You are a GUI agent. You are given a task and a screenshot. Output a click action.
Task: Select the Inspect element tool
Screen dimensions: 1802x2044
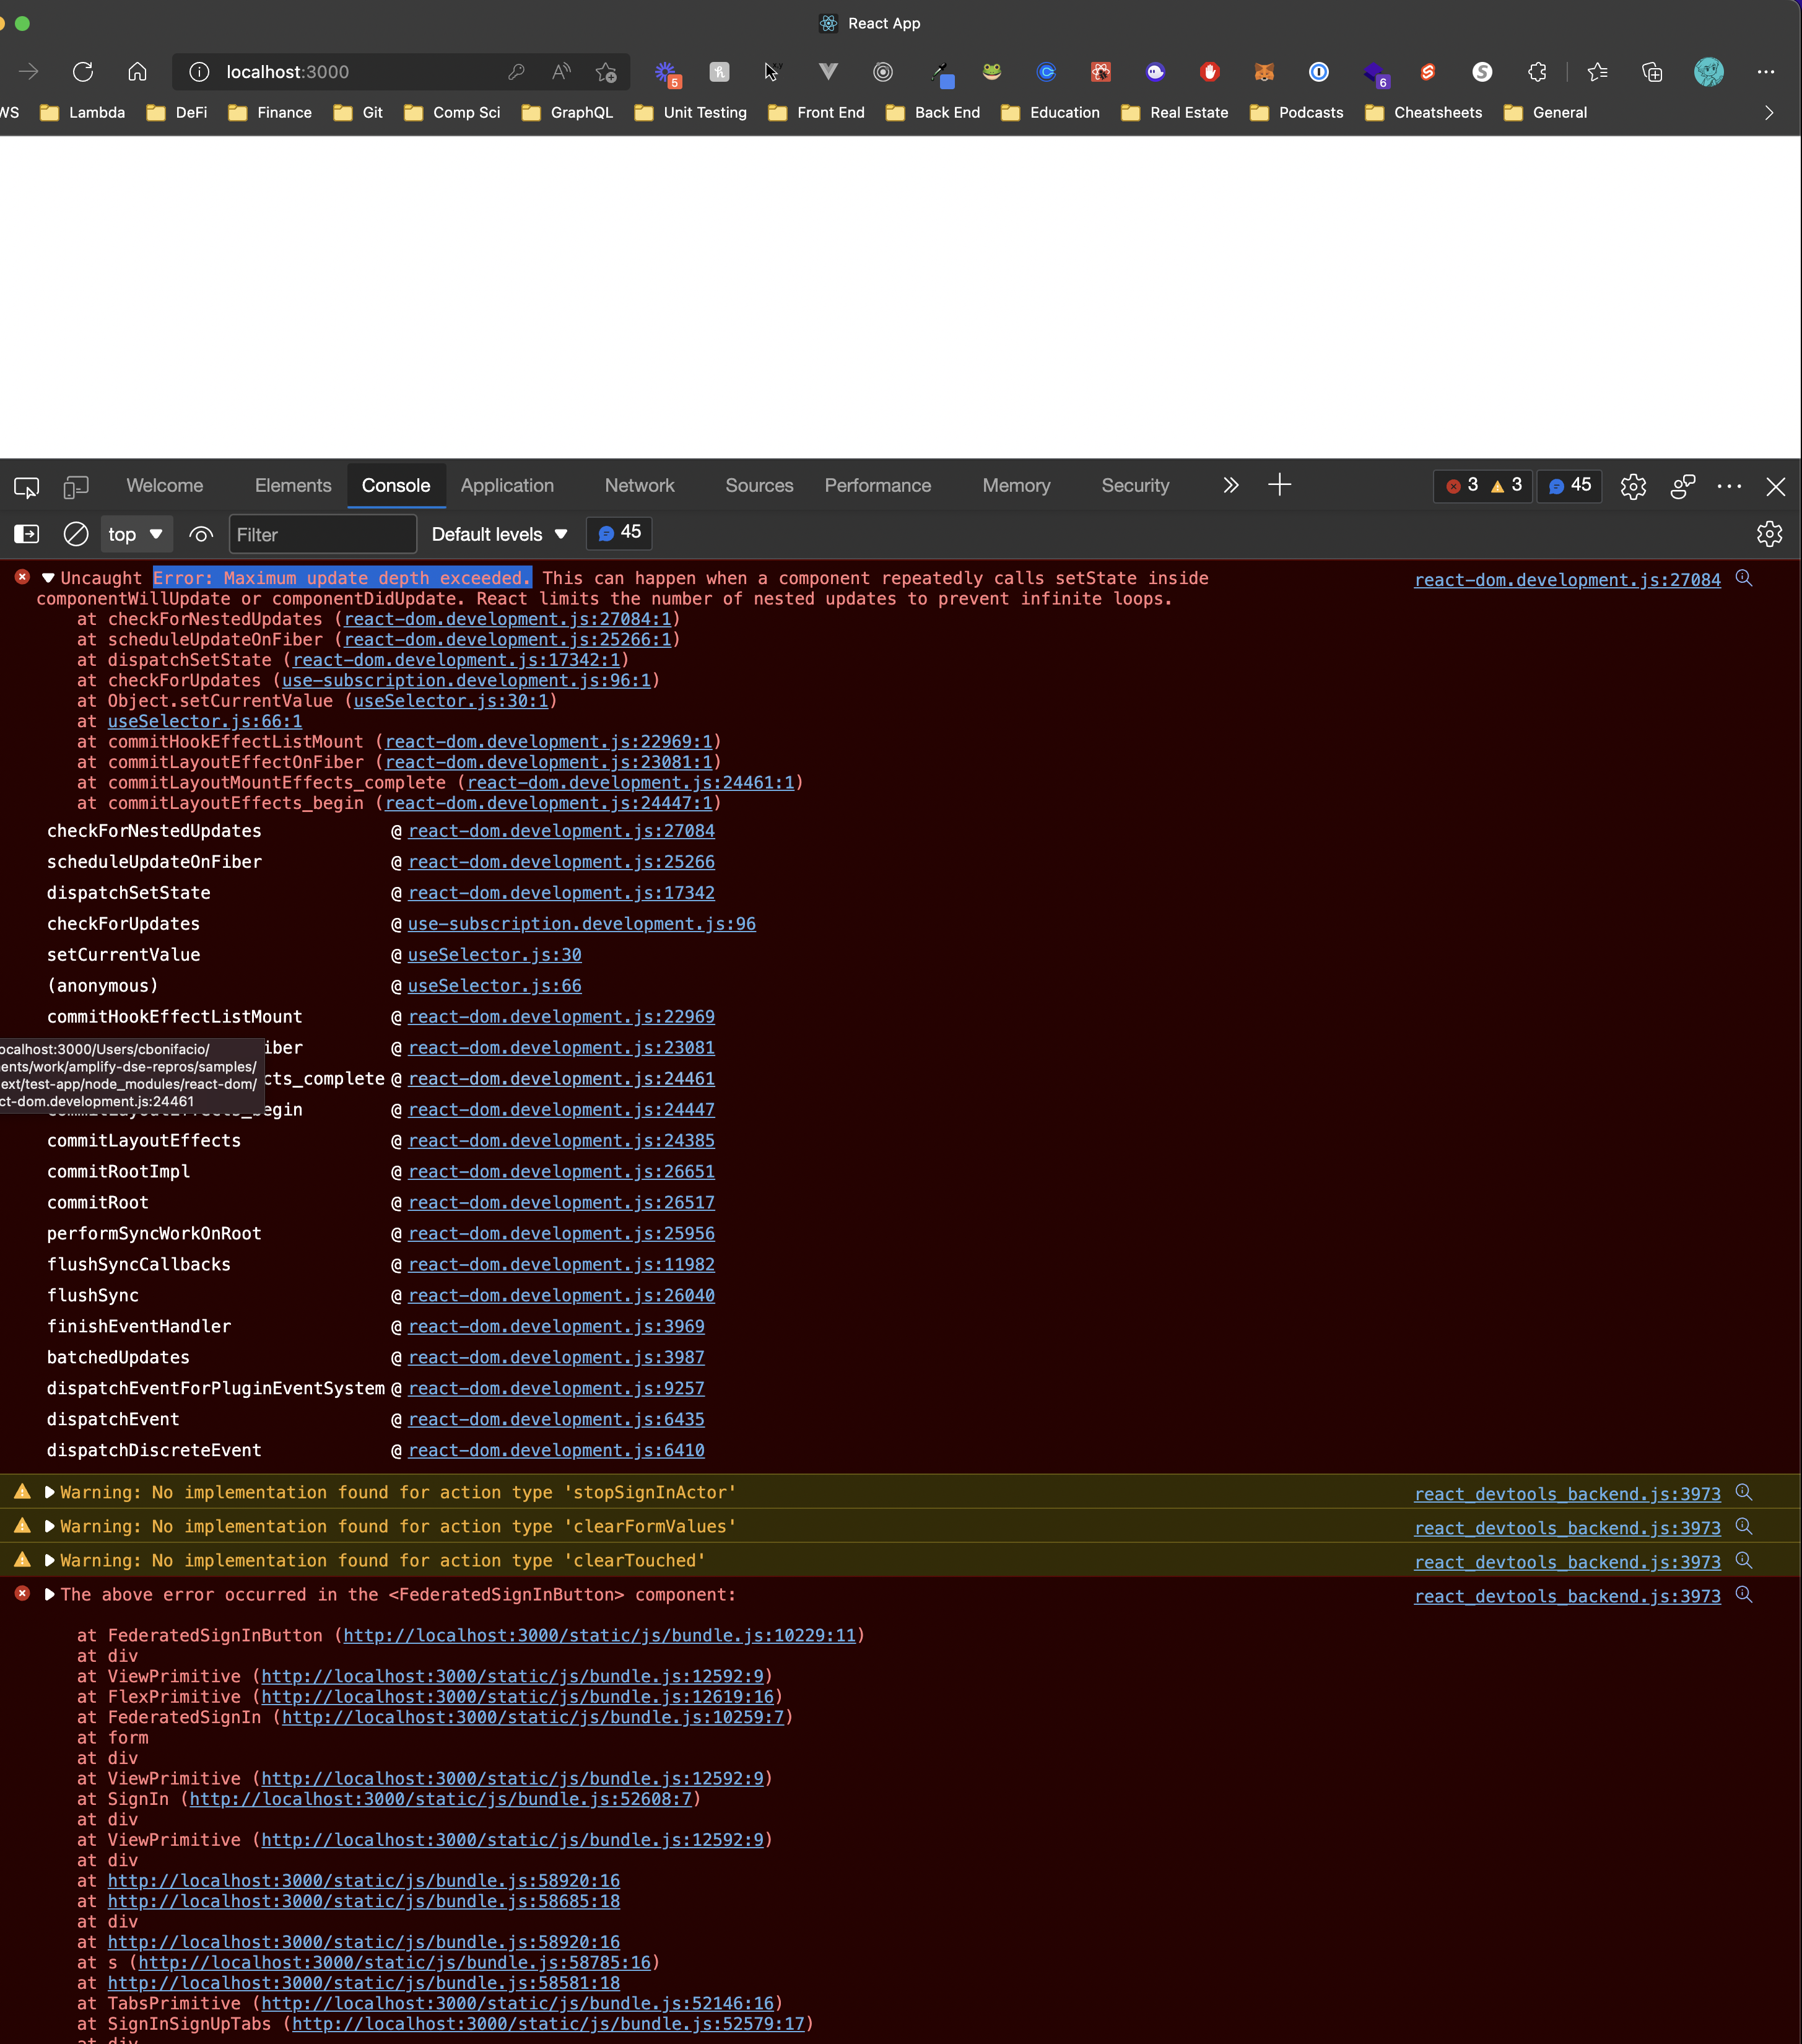pyautogui.click(x=27, y=487)
